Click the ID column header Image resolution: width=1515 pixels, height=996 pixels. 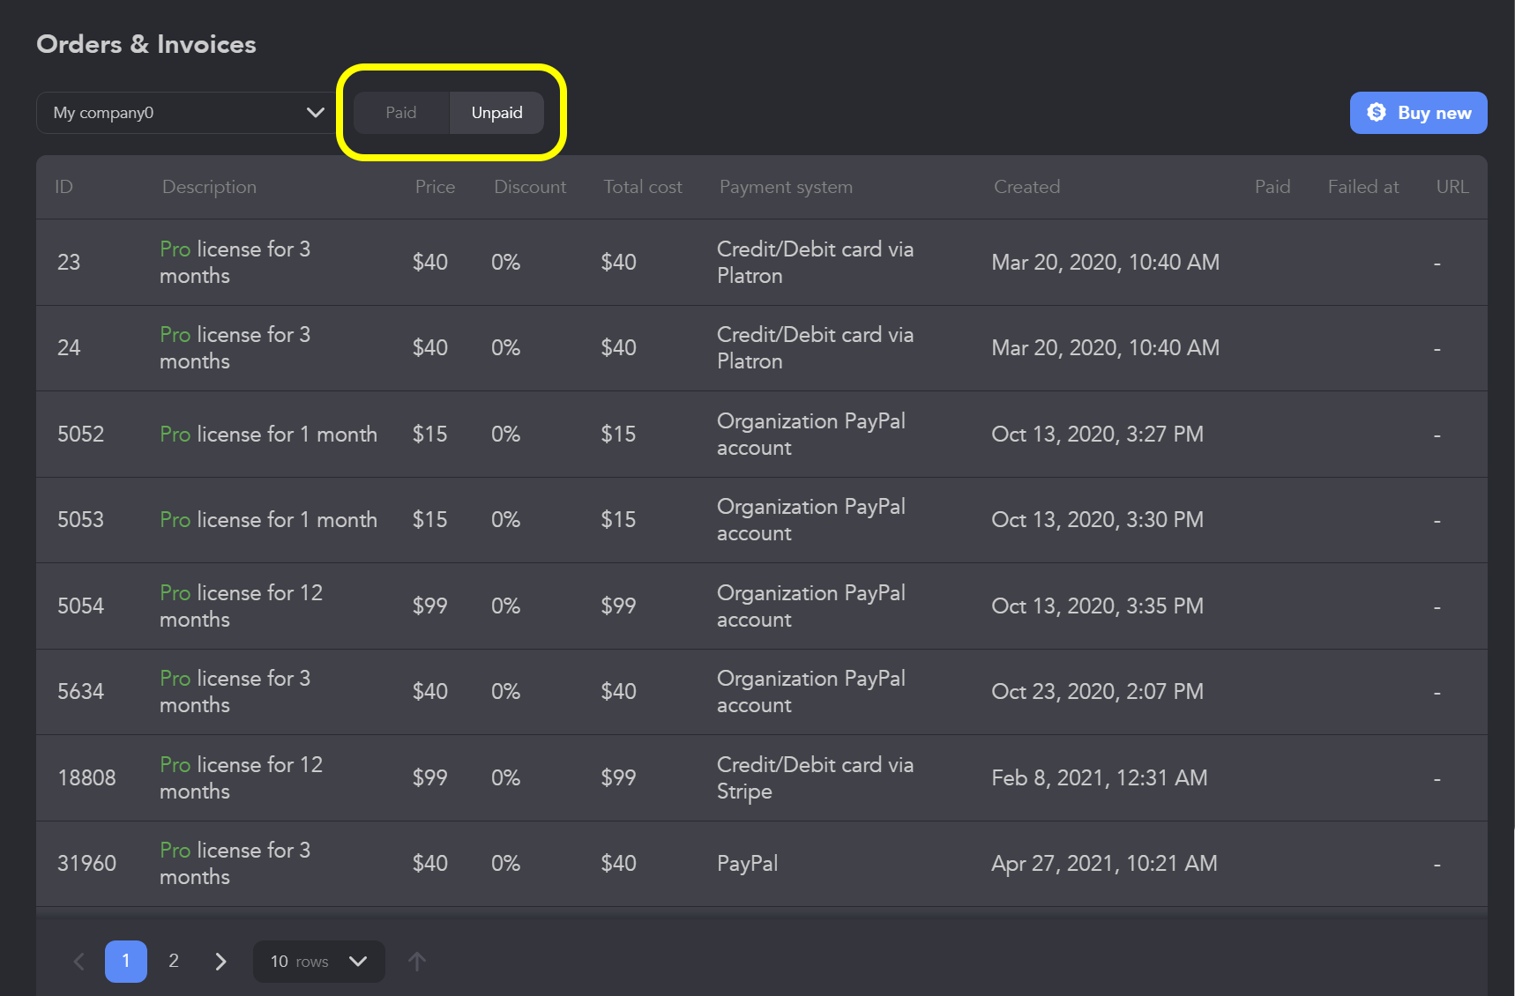[63, 187]
